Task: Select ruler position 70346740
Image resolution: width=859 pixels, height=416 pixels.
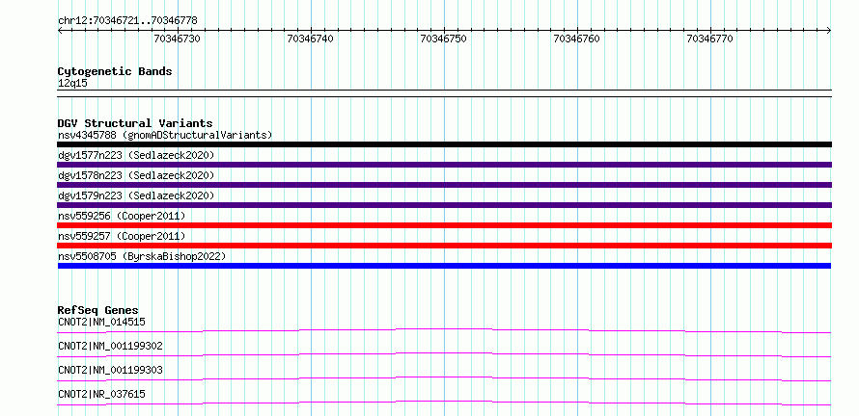Action: (x=310, y=39)
